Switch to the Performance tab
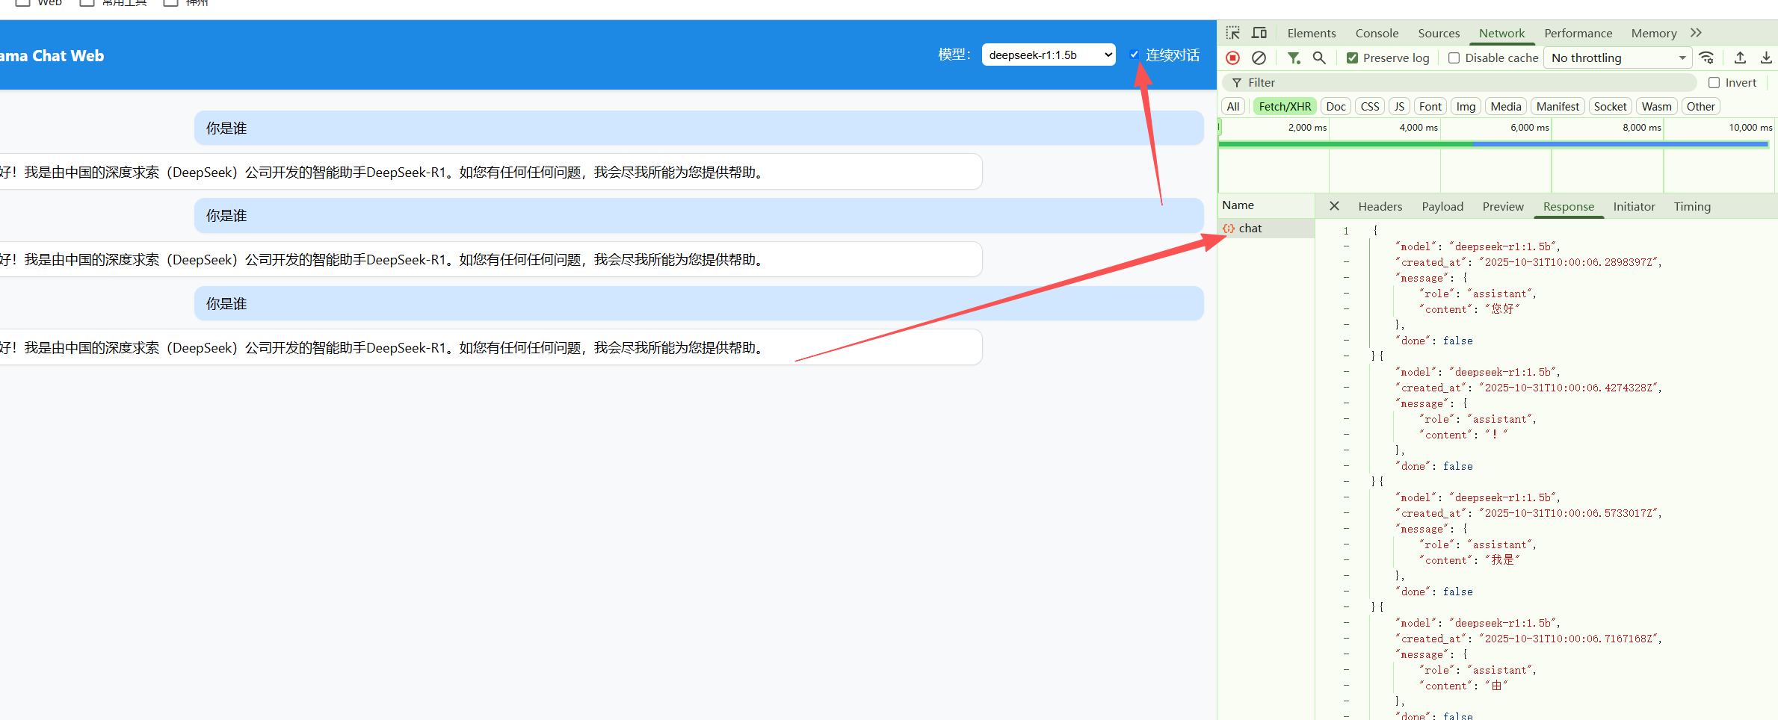The height and width of the screenshot is (720, 1778). click(1578, 34)
